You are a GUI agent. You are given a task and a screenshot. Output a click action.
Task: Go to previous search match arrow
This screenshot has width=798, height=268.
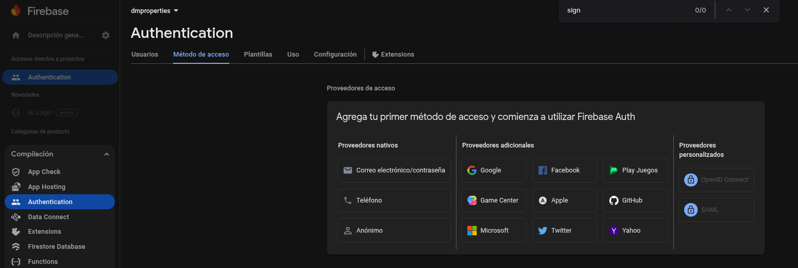[x=729, y=10]
